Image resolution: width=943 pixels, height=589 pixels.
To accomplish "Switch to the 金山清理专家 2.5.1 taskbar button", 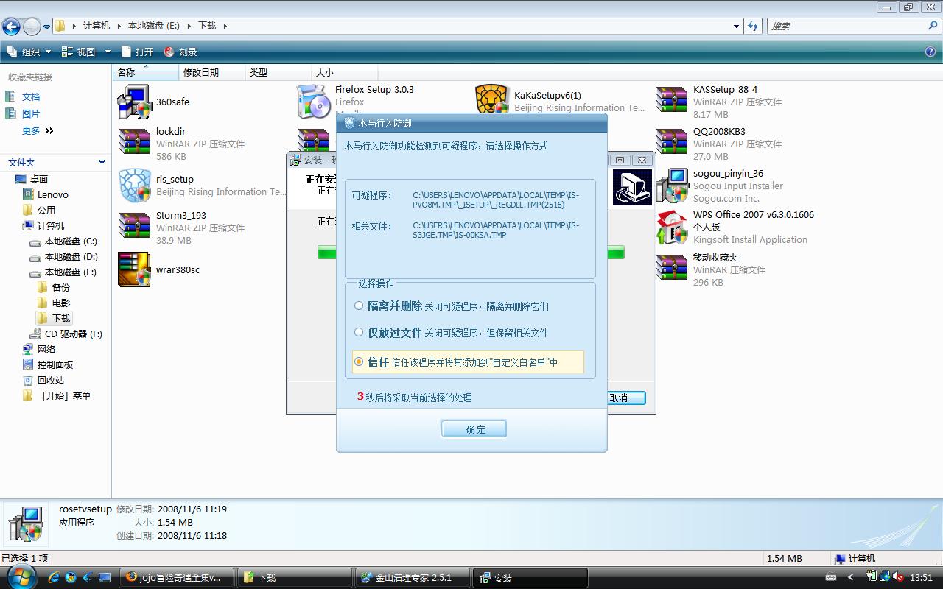I will point(413,578).
